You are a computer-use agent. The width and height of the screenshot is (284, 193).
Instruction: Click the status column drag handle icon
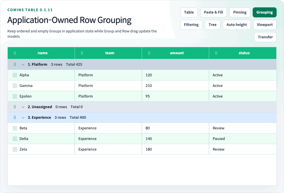click(216, 53)
